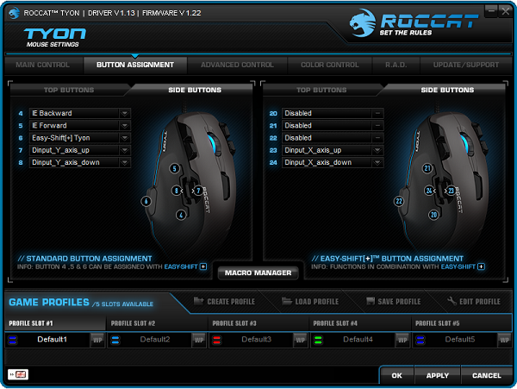Open the Advanced Control tab
The width and height of the screenshot is (517, 389).
[237, 65]
